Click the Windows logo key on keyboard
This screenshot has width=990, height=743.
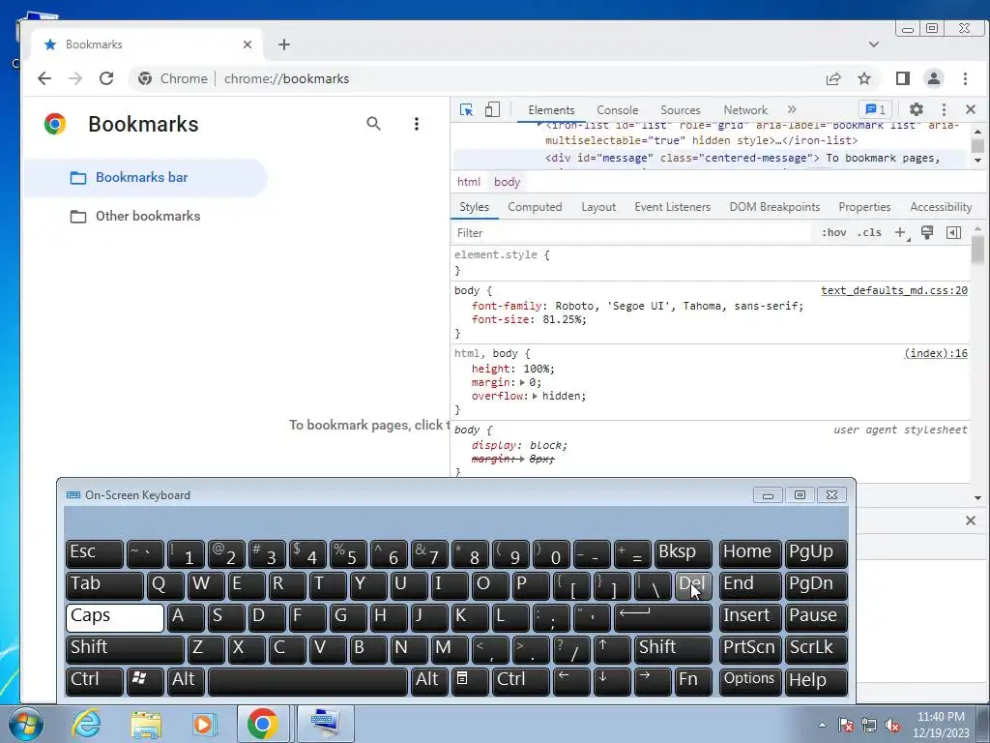(x=145, y=681)
